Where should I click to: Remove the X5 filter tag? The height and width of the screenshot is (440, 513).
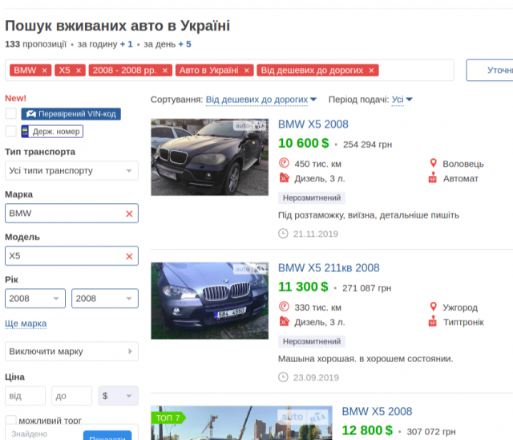click(x=79, y=71)
